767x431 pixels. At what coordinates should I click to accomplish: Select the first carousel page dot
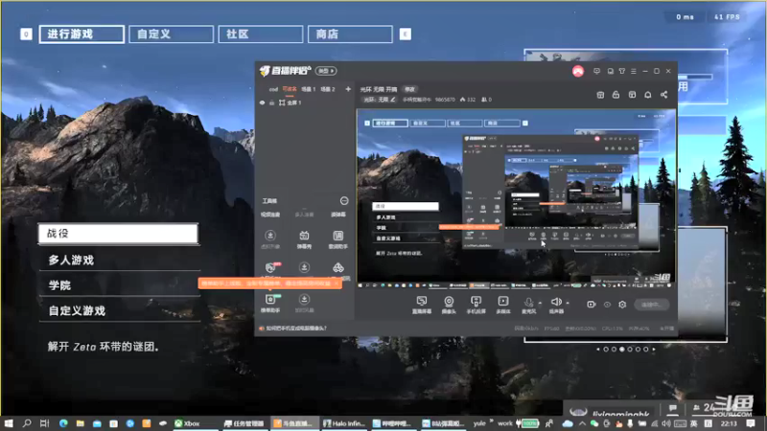[606, 350]
